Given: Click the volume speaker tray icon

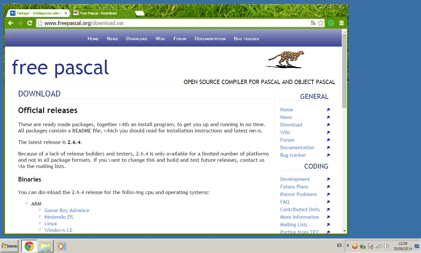Looking at the screenshot, I should (386, 246).
